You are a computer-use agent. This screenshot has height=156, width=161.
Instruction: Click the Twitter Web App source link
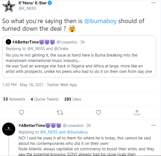click(x=62, y=85)
